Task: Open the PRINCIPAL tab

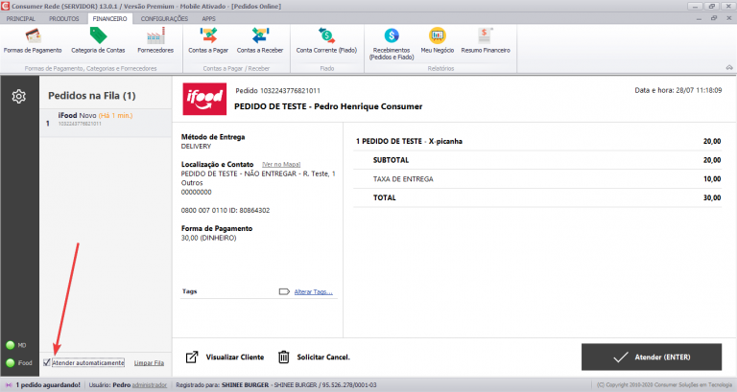Action: pyautogui.click(x=21, y=18)
